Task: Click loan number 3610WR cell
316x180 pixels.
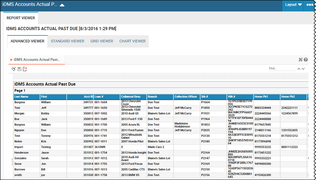Action: pos(107,147)
